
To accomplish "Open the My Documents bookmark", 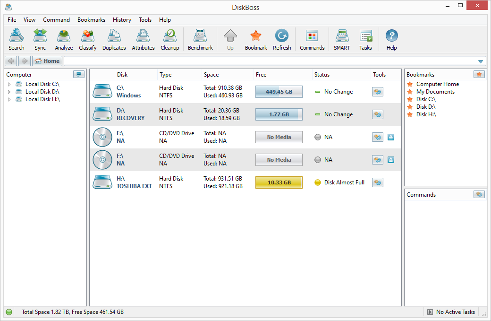I will (x=435, y=92).
